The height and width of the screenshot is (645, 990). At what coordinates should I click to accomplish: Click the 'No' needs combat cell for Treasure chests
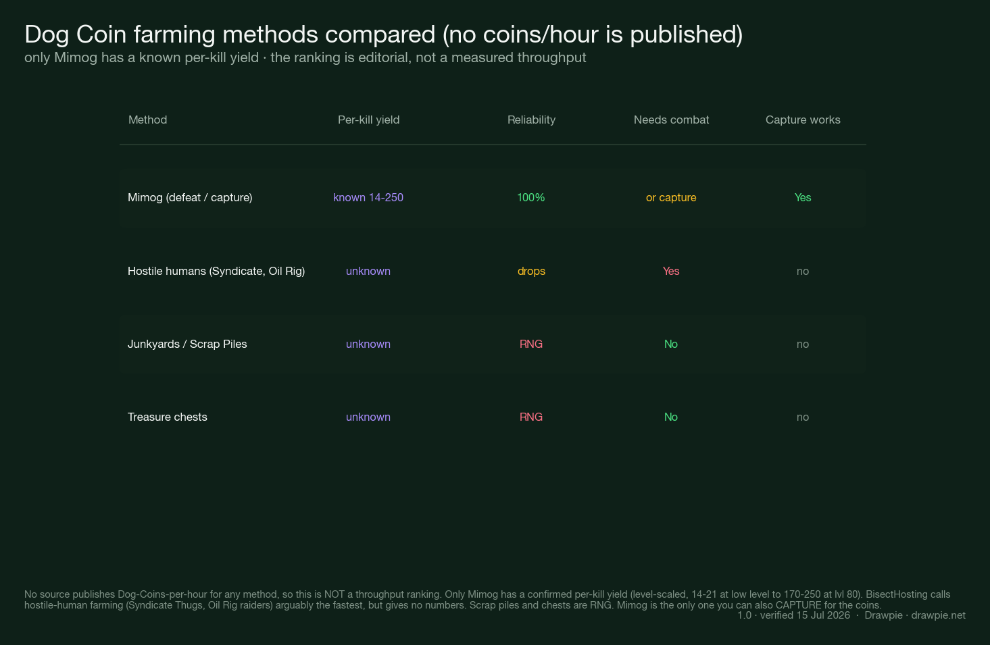(671, 417)
